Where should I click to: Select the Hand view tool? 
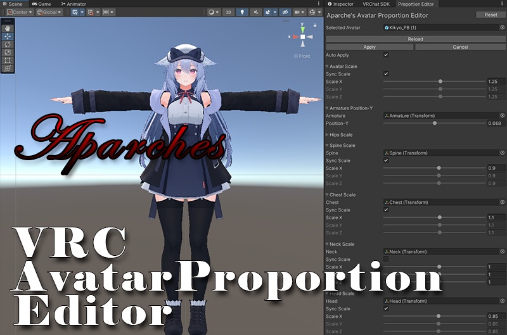click(x=8, y=28)
